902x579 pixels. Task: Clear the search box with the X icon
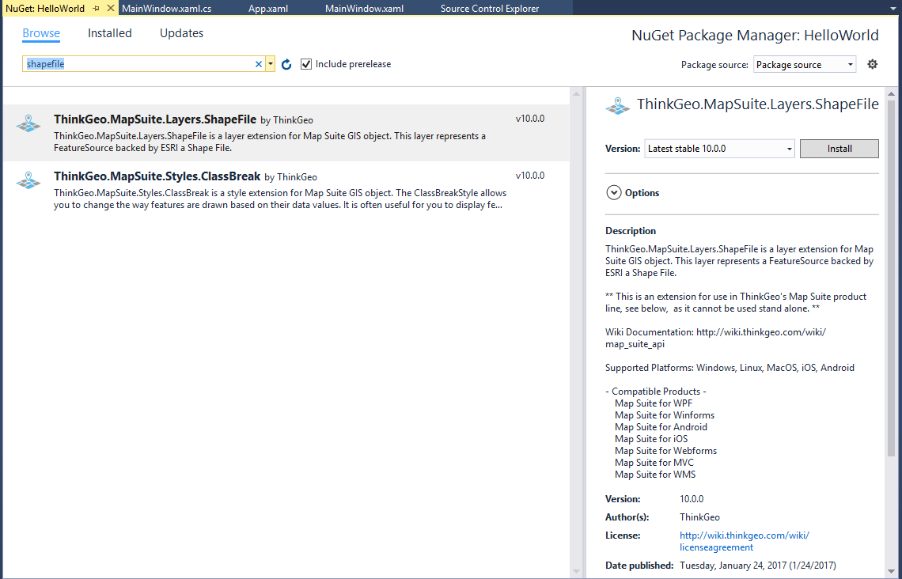point(258,63)
